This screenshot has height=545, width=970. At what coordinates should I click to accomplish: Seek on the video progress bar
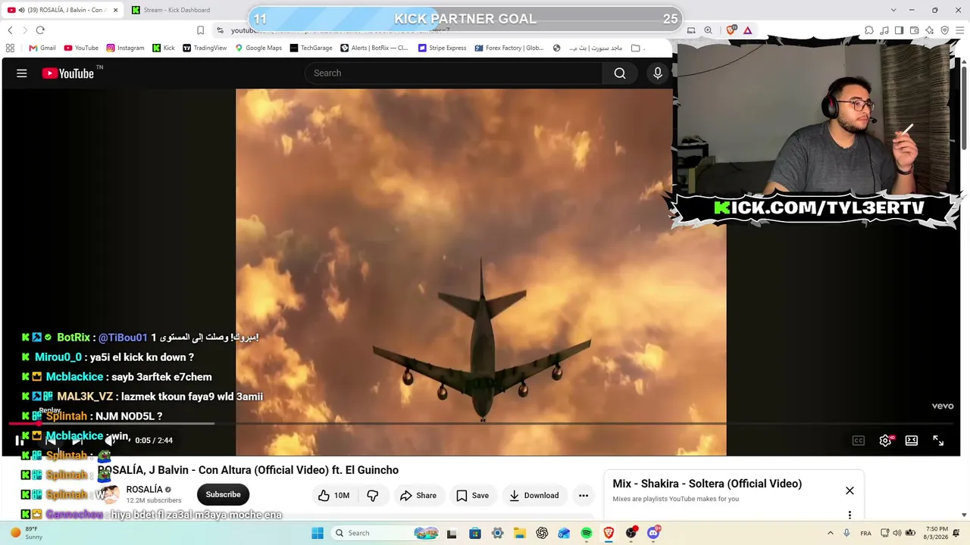481,424
